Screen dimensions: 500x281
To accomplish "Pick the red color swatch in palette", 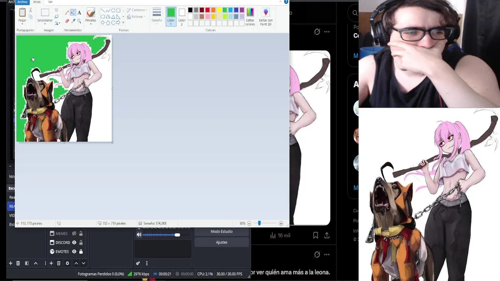I will point(207,10).
